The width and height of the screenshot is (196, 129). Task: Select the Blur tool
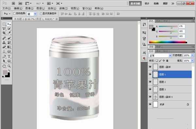click(x=4, y=51)
